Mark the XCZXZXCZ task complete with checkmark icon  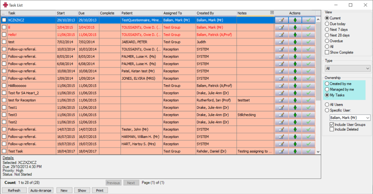tap(308, 20)
